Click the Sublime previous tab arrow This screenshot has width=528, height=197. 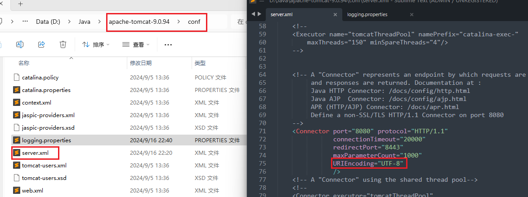(x=254, y=14)
